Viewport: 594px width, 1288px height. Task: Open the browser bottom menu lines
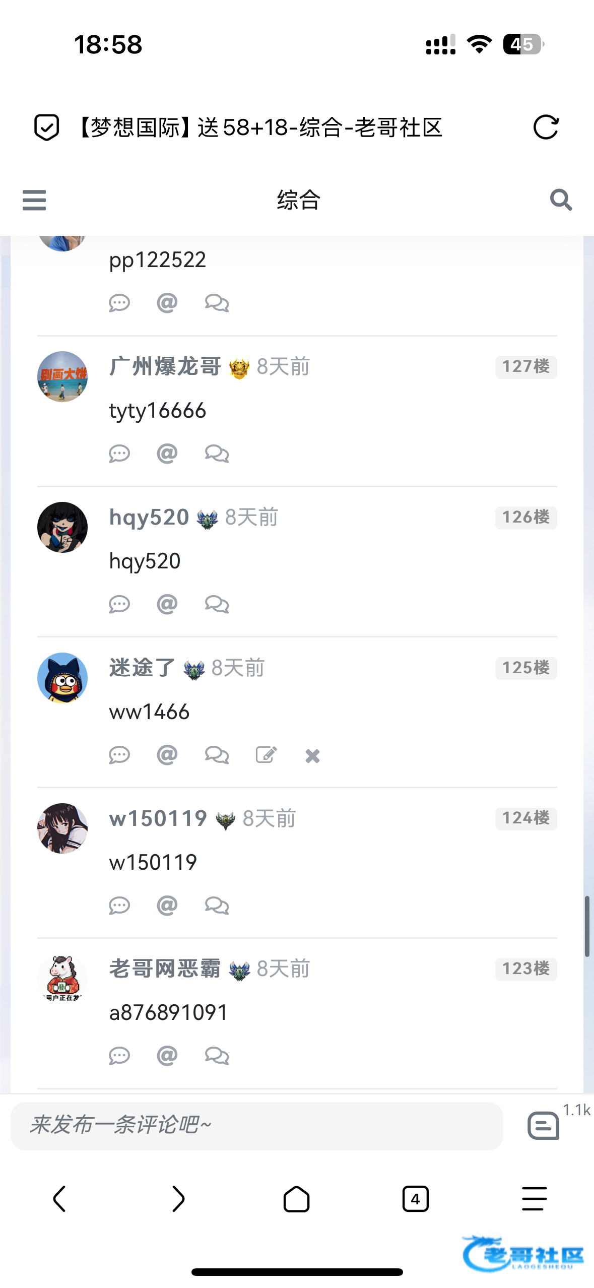point(535,1198)
